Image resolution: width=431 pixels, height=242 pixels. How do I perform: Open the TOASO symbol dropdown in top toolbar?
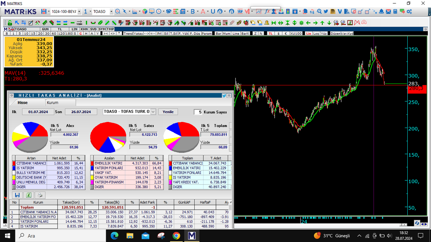[111, 11]
